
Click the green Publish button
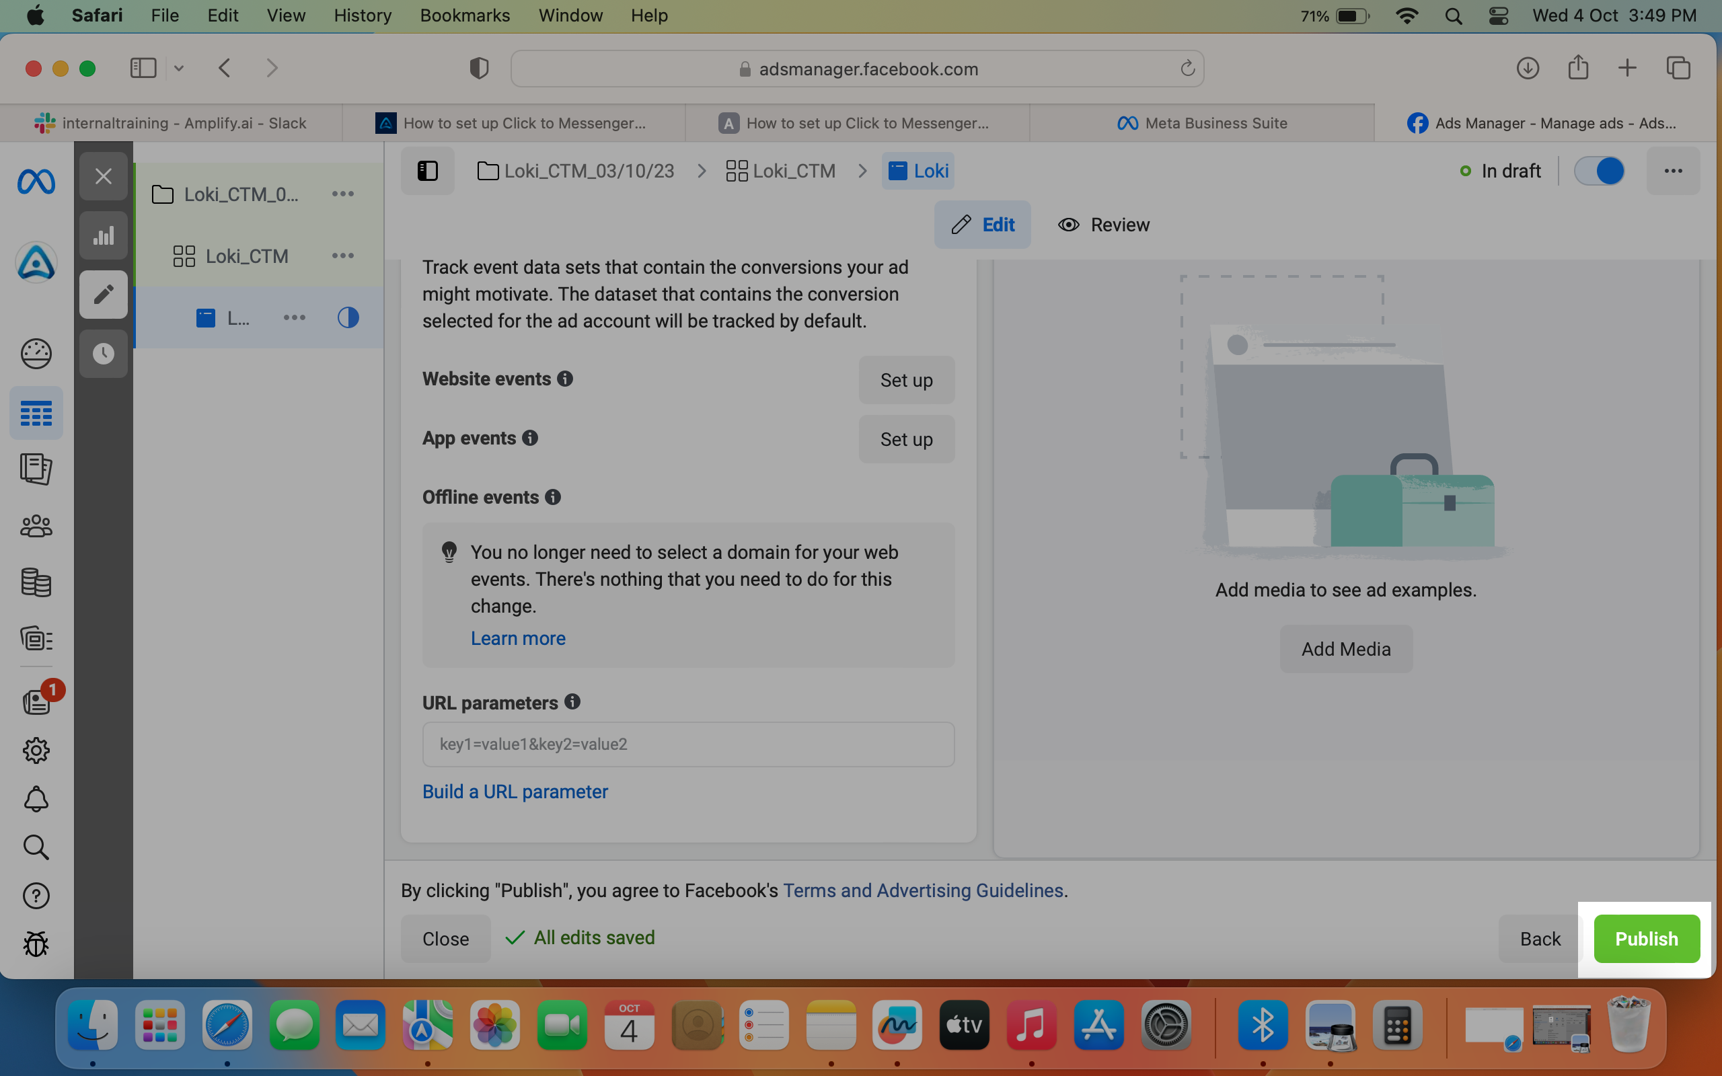1647,939
